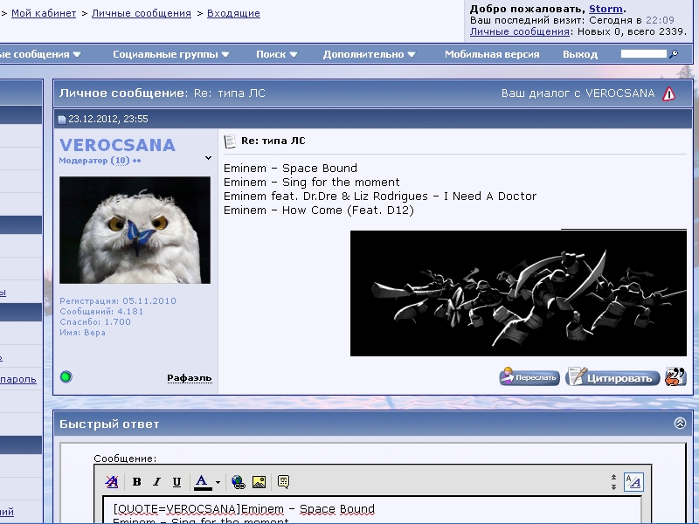Image resolution: width=699 pixels, height=524 pixels.
Task: Open the Входящие breadcrumb link
Action: tap(233, 13)
